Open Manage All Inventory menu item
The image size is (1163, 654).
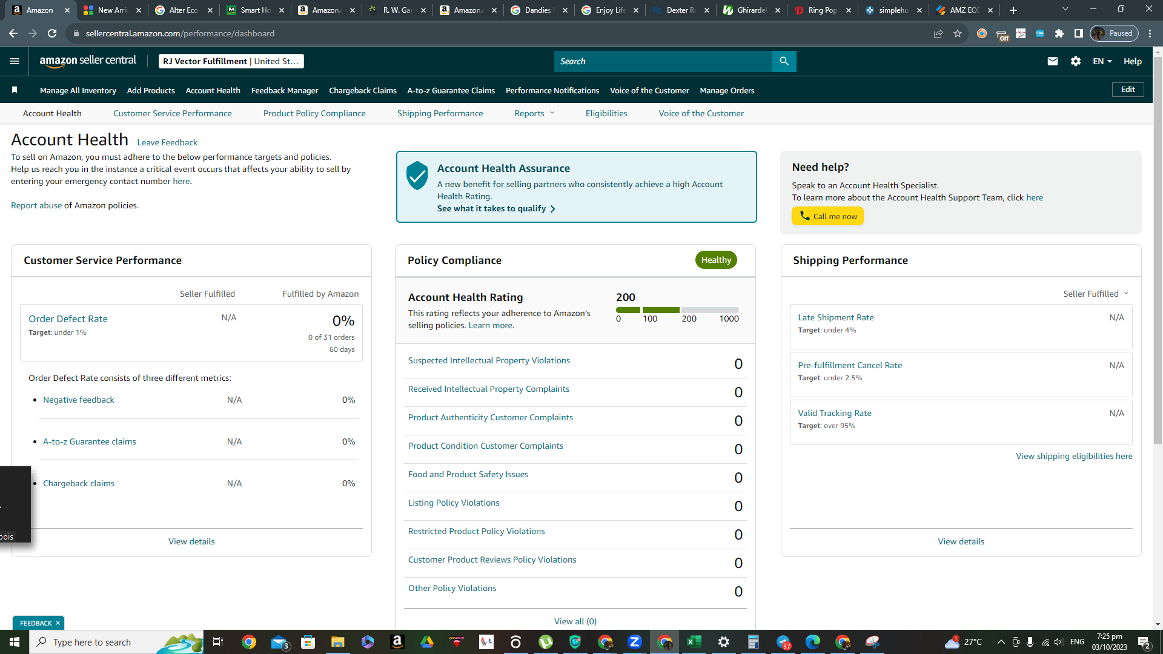[78, 90]
